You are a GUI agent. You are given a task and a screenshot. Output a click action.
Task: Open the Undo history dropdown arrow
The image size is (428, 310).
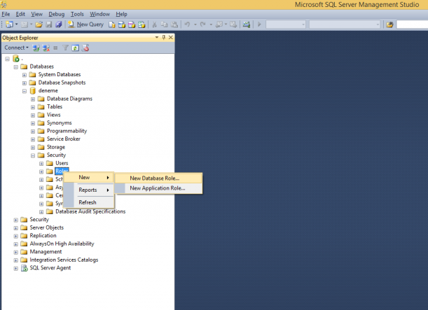click(195, 24)
